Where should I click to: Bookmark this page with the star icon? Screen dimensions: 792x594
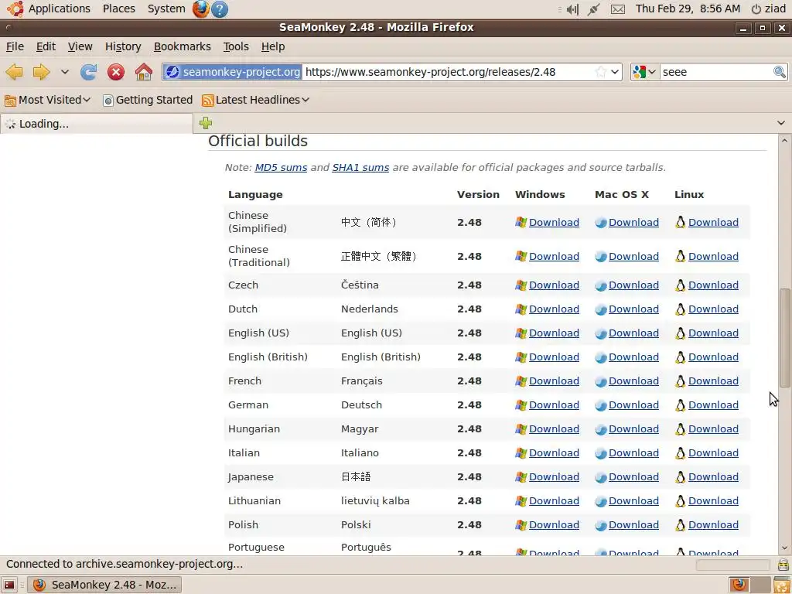[600, 72]
